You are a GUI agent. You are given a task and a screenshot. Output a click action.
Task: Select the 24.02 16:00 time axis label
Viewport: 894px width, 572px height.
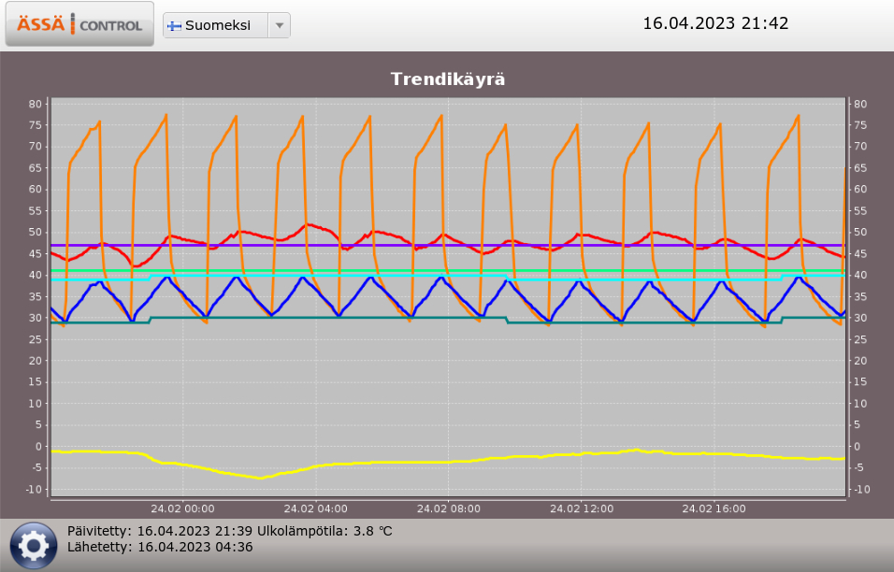(x=714, y=509)
